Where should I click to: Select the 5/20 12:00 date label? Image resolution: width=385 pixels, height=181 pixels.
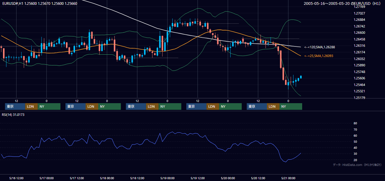coord(258,178)
